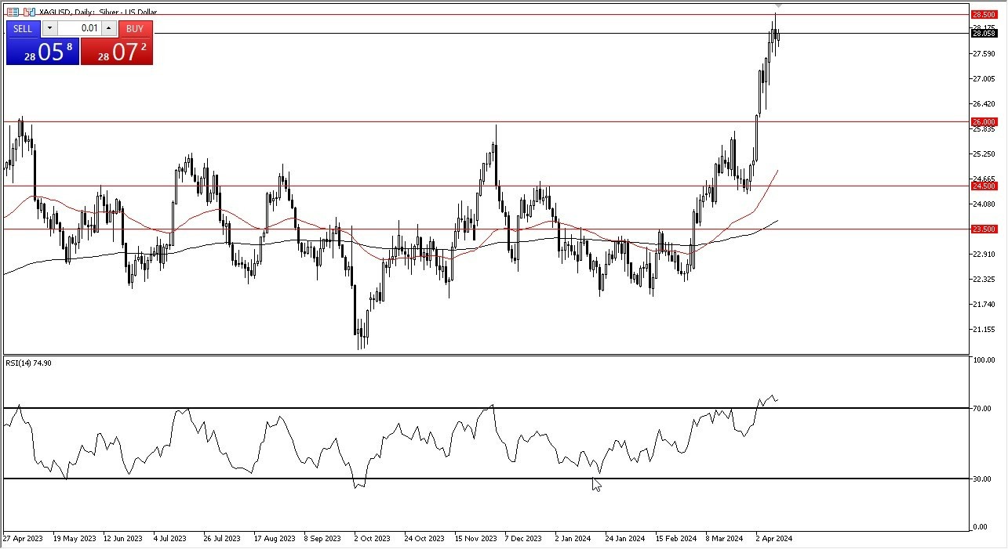Viewport: 1008px width, 549px height.
Task: Click the 2 Apr 2024 date label
Action: tap(775, 538)
